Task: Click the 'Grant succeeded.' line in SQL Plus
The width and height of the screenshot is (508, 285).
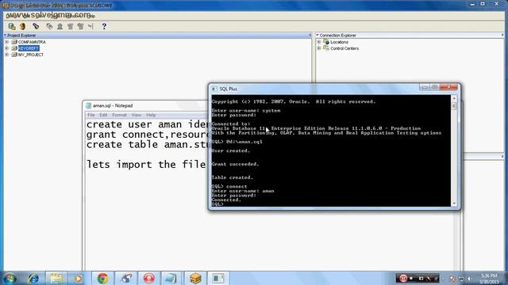Action: [235, 164]
